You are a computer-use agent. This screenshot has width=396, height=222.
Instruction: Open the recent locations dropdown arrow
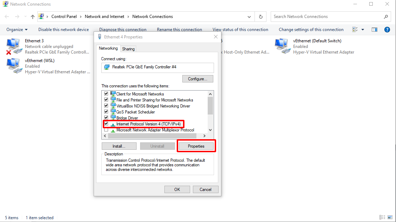(25, 17)
